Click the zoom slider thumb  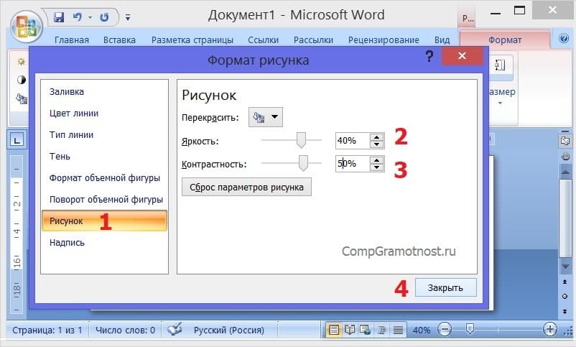470,328
